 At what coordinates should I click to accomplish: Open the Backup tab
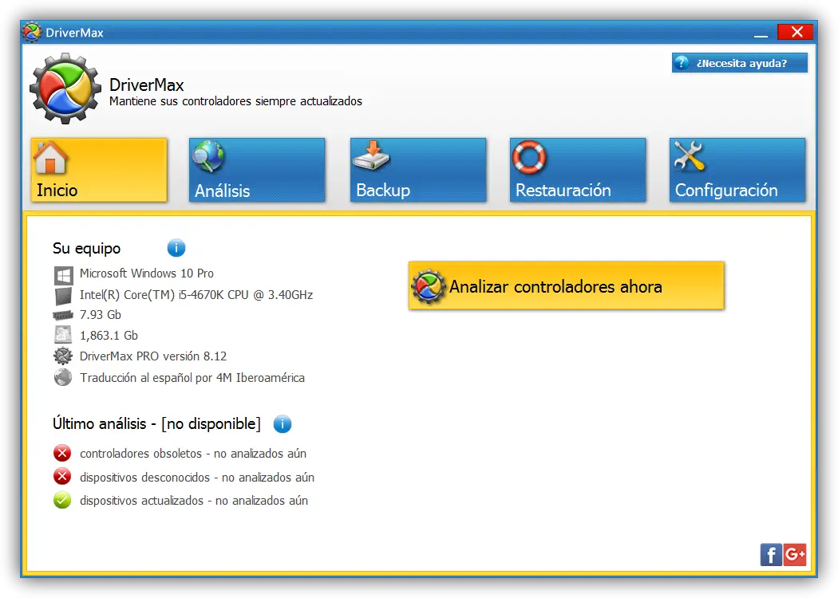(418, 170)
